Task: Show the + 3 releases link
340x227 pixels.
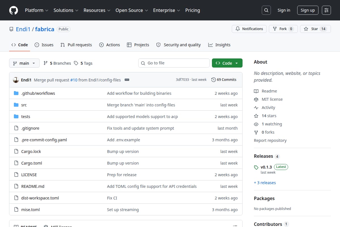Action: 265,183
